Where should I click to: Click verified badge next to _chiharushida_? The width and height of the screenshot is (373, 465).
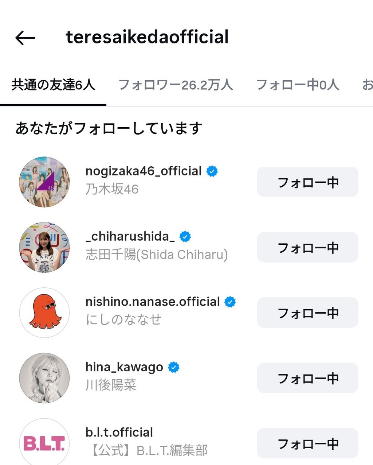click(x=185, y=237)
